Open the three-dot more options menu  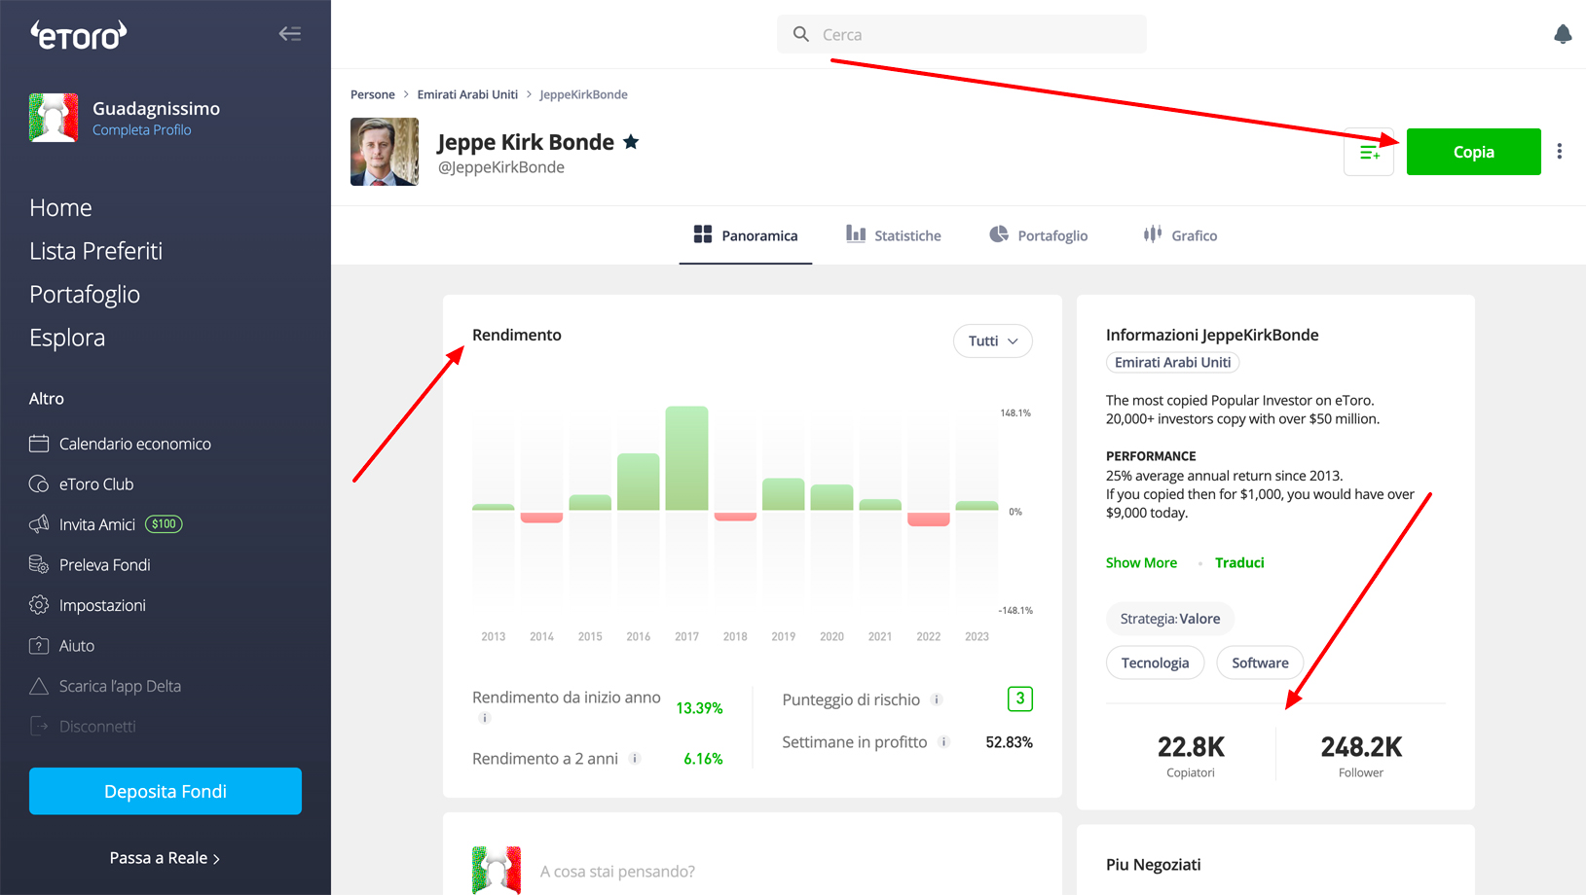[x=1559, y=152]
